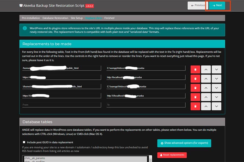Edit the C:\xampp\htdocs To field

click(x=146, y=68)
